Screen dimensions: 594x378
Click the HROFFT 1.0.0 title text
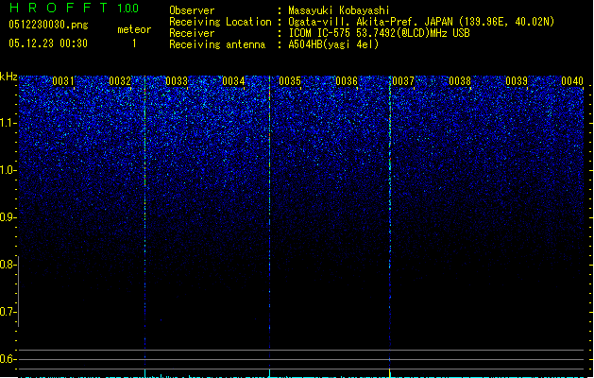75,8
